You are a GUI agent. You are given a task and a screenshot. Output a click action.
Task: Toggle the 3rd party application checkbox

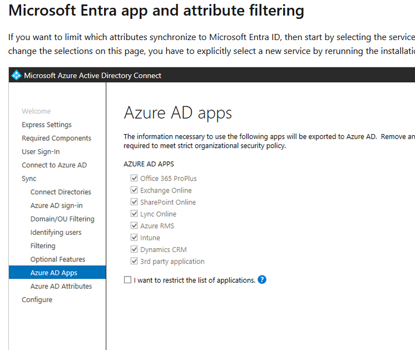134,262
